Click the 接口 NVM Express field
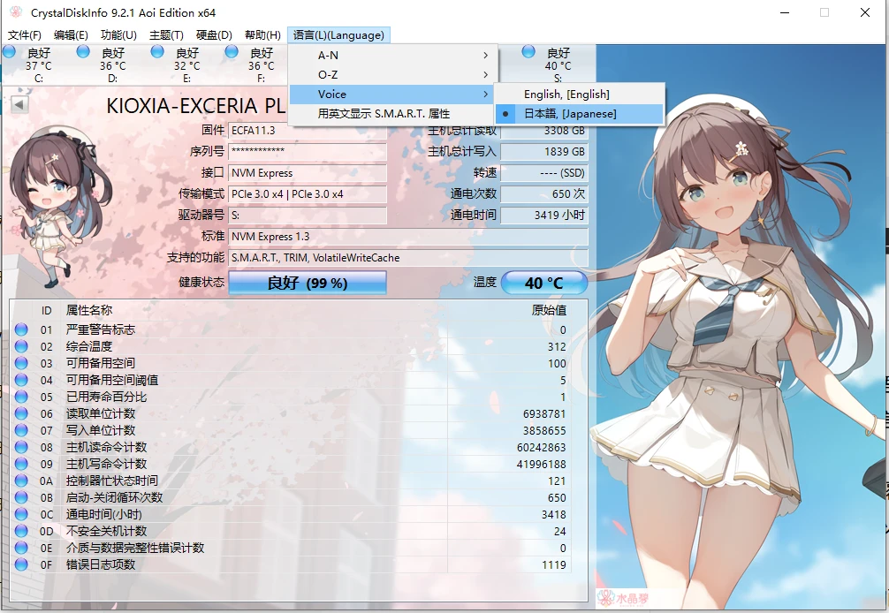Screen dimensions: 889x613 308,173
